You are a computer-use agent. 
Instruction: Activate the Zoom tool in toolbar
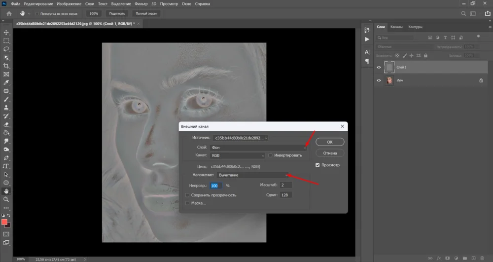click(x=6, y=199)
